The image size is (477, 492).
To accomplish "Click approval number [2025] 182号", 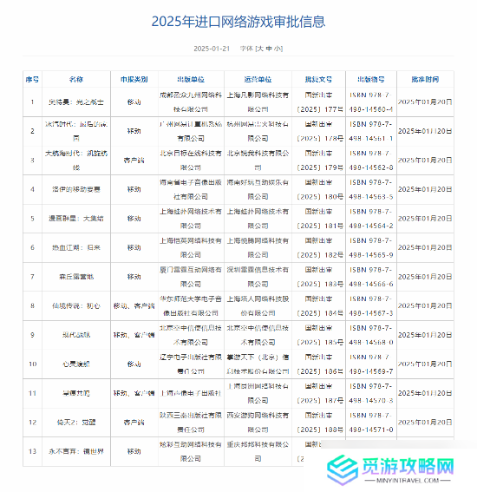I will tap(320, 255).
